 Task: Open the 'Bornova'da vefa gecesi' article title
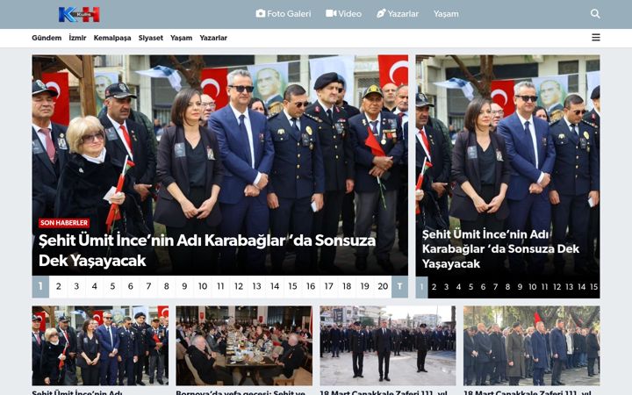[x=241, y=392]
